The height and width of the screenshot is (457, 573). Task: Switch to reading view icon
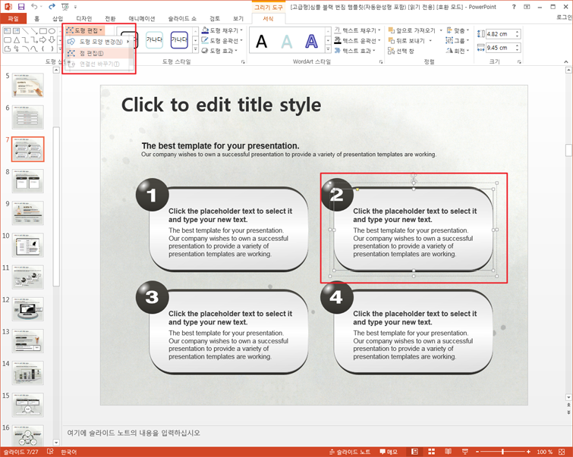click(448, 452)
